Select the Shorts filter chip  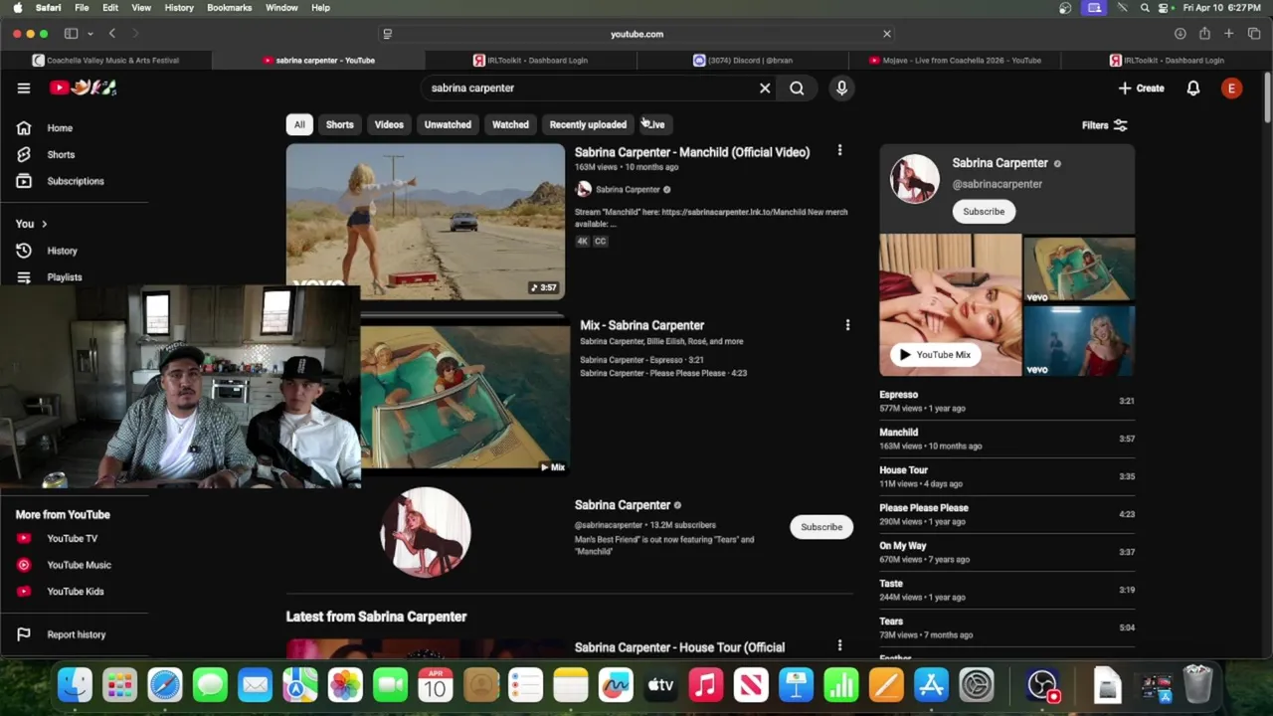340,124
